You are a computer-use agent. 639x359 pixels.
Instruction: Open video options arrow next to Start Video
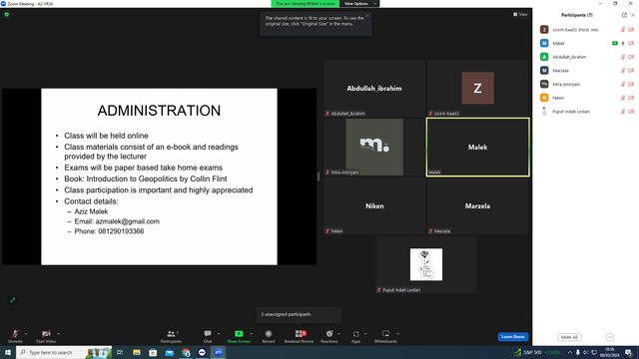(x=59, y=334)
